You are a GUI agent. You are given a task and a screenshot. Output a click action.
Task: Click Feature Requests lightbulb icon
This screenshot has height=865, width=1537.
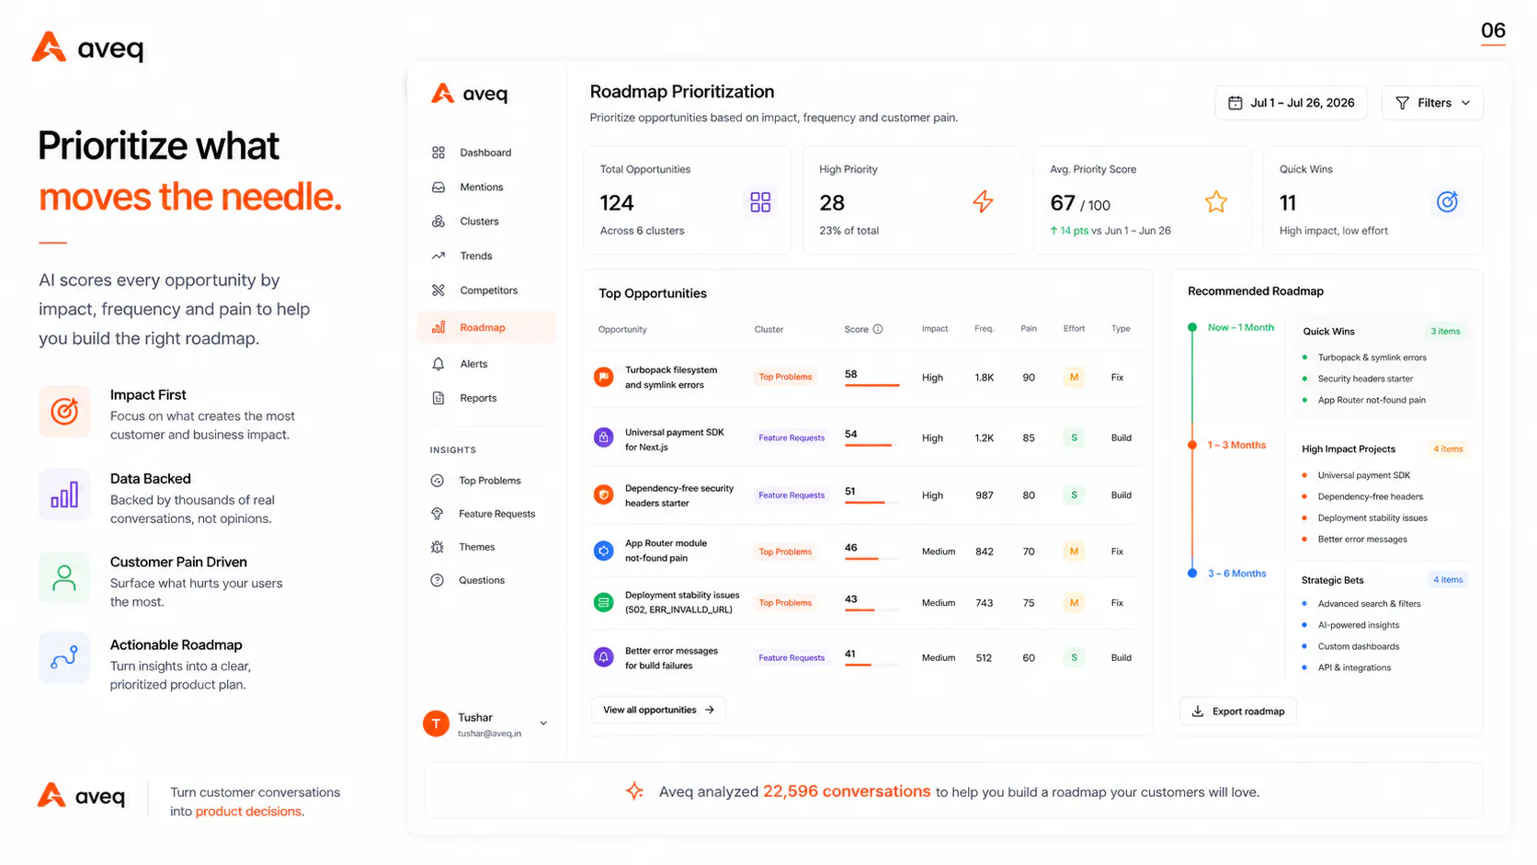coord(438,514)
